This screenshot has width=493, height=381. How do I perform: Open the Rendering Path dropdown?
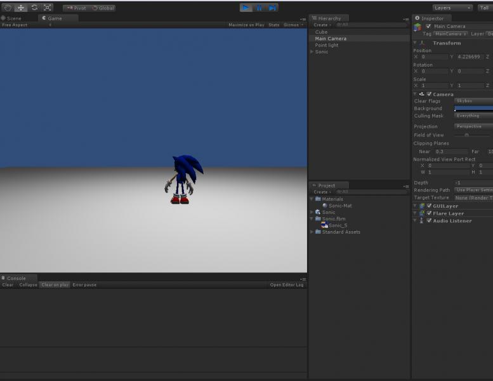(473, 190)
